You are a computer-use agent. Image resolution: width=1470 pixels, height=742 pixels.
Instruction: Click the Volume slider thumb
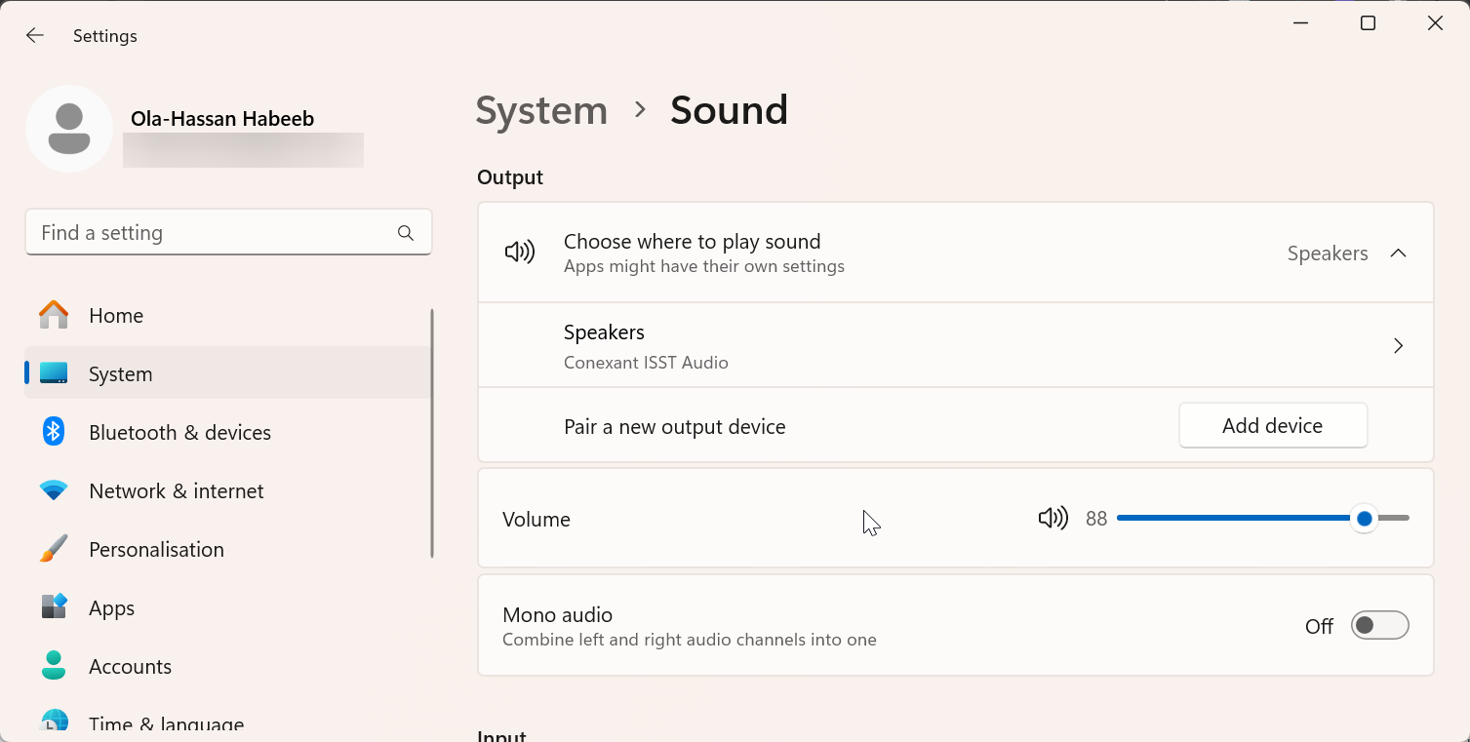(1365, 519)
